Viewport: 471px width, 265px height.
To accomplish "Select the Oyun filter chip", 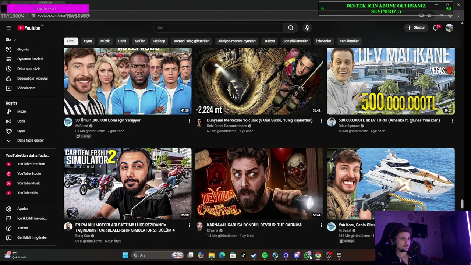I will pos(88,41).
